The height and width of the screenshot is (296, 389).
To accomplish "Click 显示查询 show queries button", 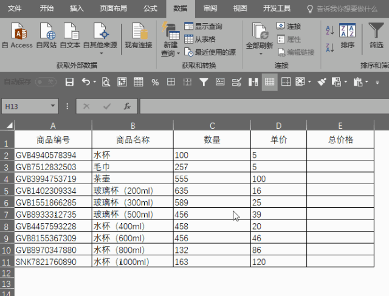I will coord(203,26).
